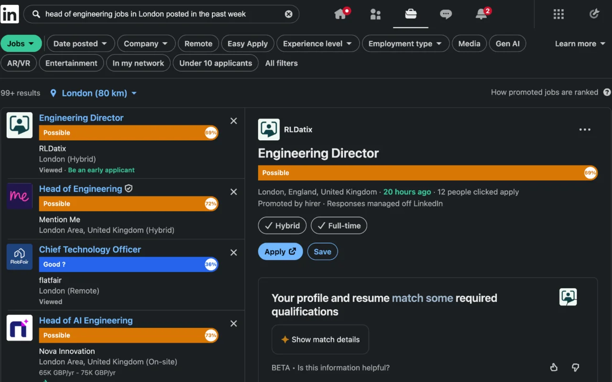Open the LinkedIn home logo
The image size is (612, 382).
(x=10, y=14)
